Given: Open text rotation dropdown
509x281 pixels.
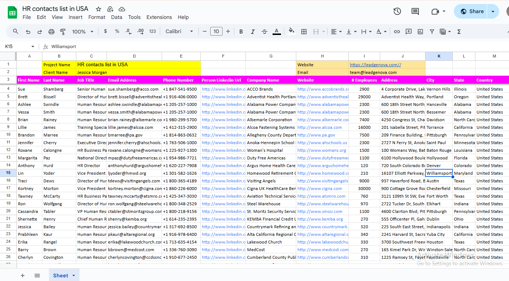Looking at the screenshot, I should 381,32.
